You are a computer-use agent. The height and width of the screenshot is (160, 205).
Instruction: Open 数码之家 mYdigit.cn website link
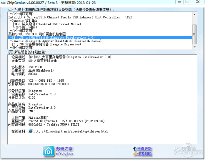coord(64,151)
